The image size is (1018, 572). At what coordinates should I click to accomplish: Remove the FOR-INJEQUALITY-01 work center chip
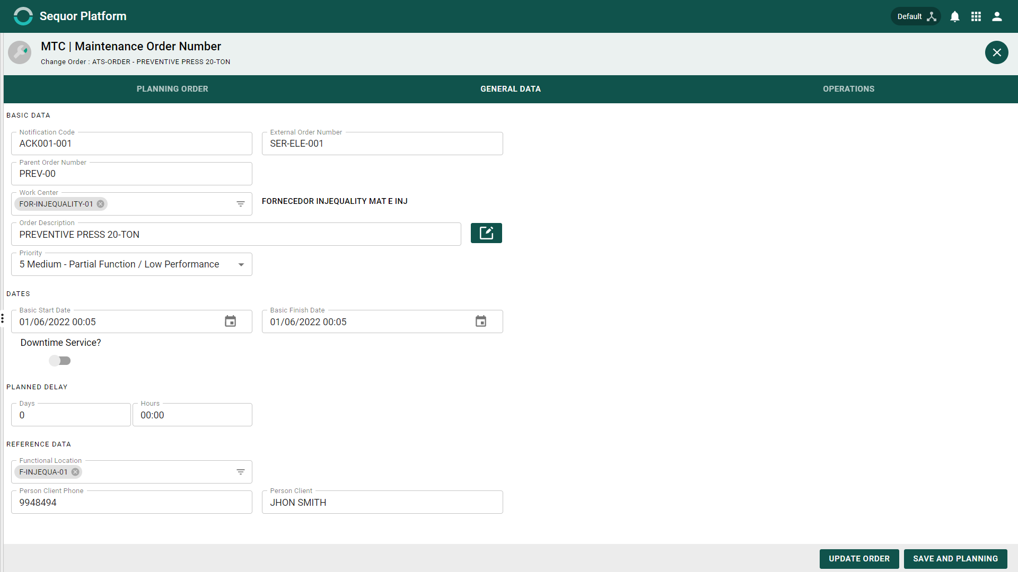pos(100,204)
